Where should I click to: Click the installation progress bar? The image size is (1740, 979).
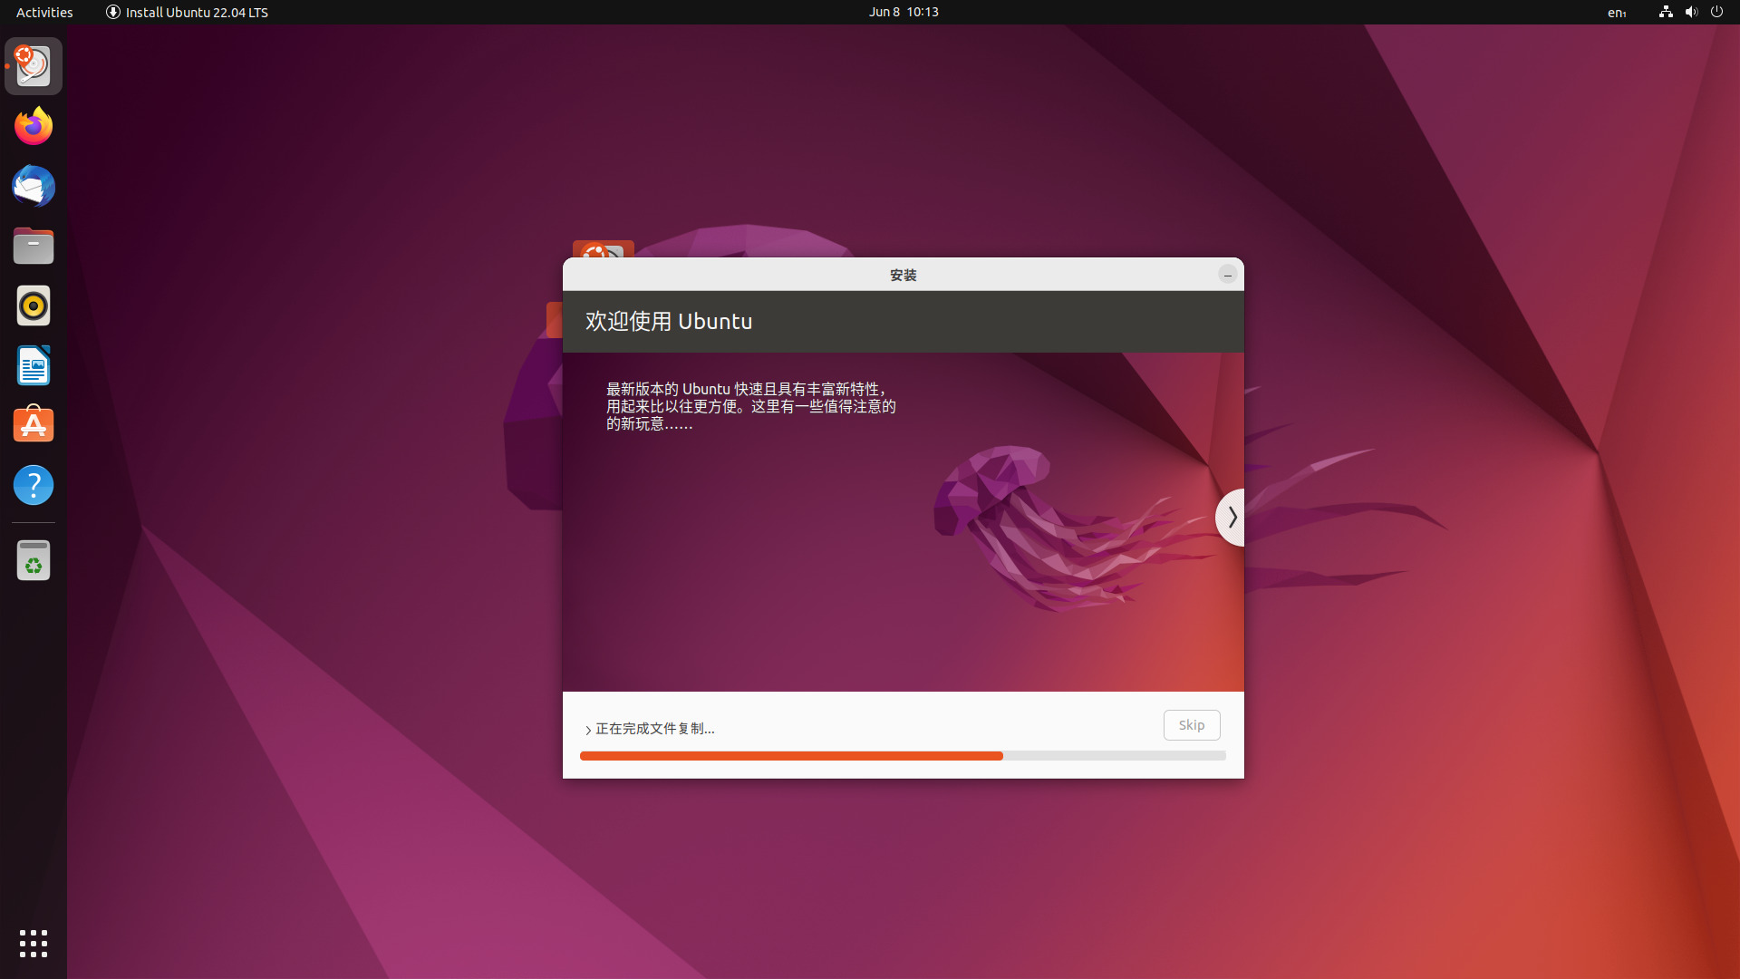pos(903,755)
